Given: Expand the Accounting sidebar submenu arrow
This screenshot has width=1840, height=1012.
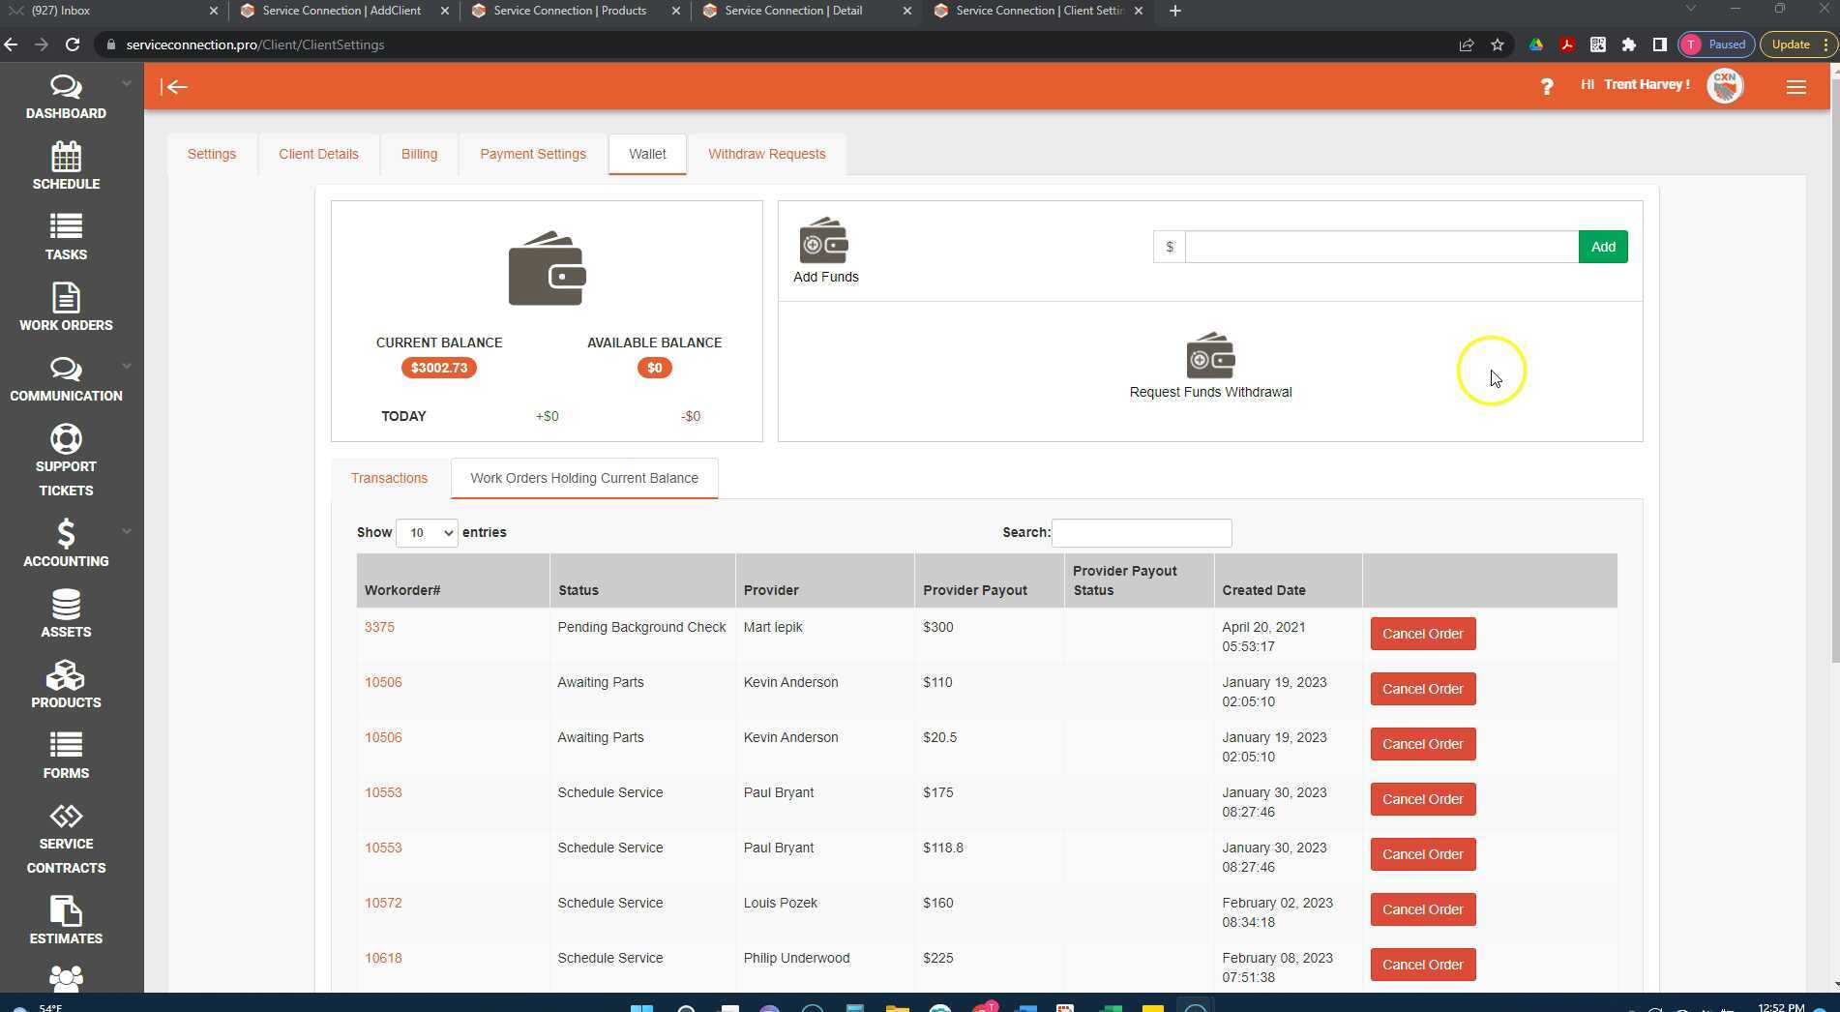Looking at the screenshot, I should click(x=126, y=531).
